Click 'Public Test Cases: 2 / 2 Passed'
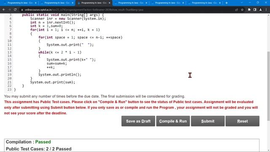The height and width of the screenshot is (152, 270). pos(38,149)
